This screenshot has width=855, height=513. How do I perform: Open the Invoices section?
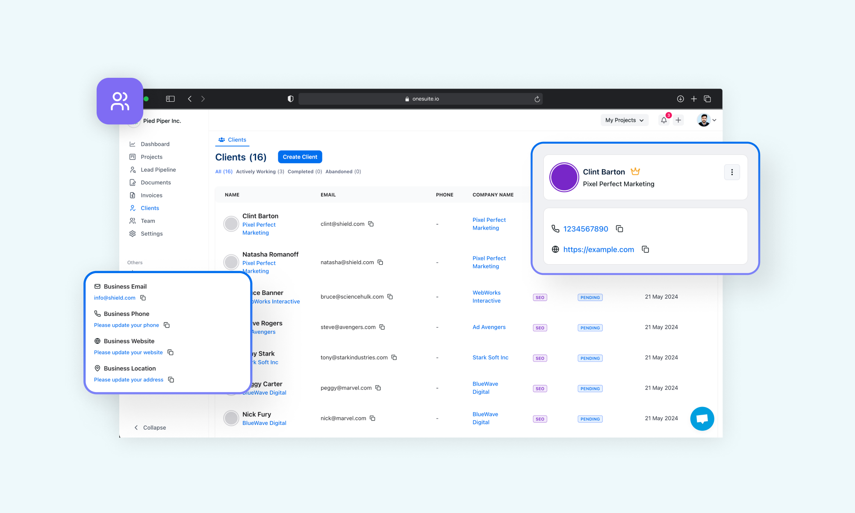pyautogui.click(x=151, y=195)
